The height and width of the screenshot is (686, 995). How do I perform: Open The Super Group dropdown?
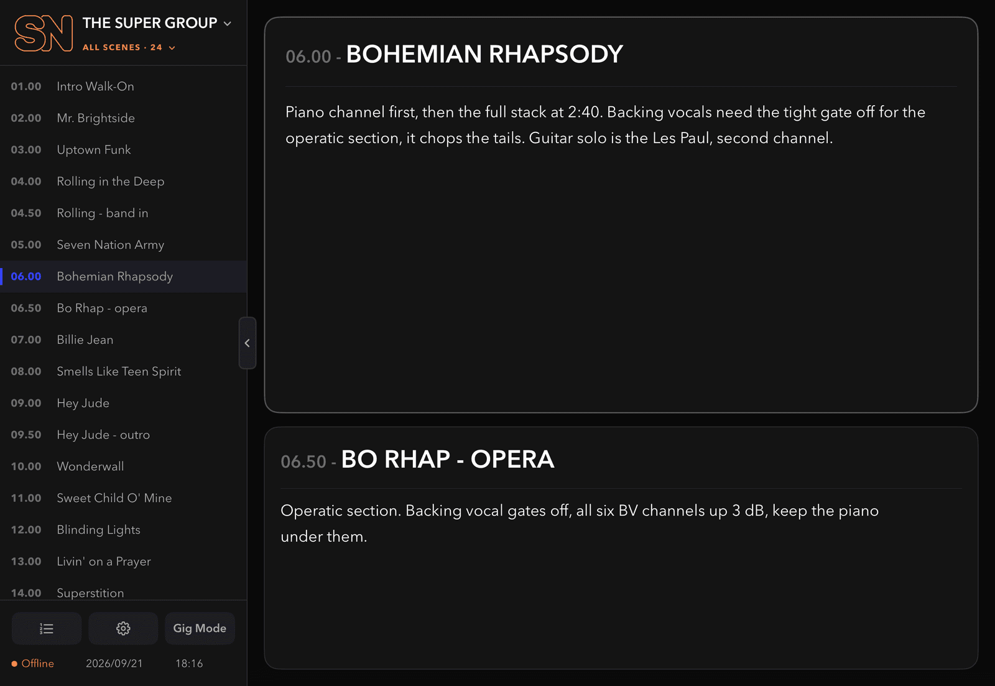click(157, 23)
